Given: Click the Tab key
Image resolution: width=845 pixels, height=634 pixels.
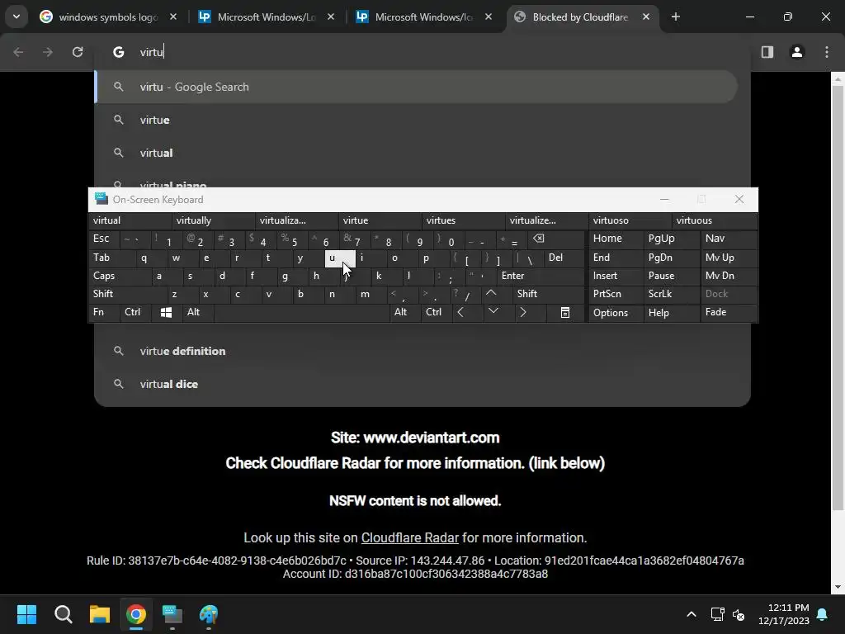Looking at the screenshot, I should coord(111,258).
